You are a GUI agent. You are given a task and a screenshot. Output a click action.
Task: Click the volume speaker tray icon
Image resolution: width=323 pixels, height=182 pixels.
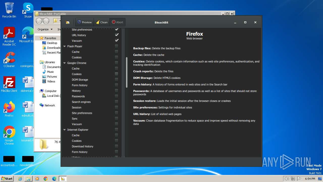[x=287, y=179]
